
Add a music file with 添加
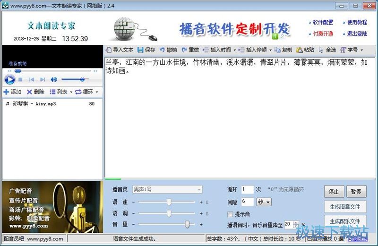pos(13,92)
